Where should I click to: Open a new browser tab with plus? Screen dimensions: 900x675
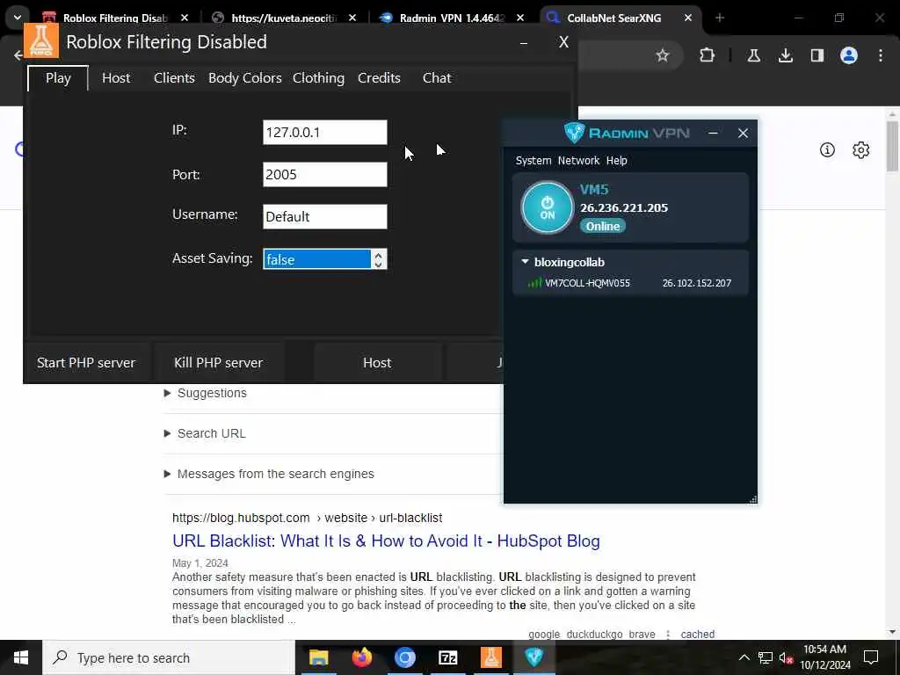(x=720, y=18)
